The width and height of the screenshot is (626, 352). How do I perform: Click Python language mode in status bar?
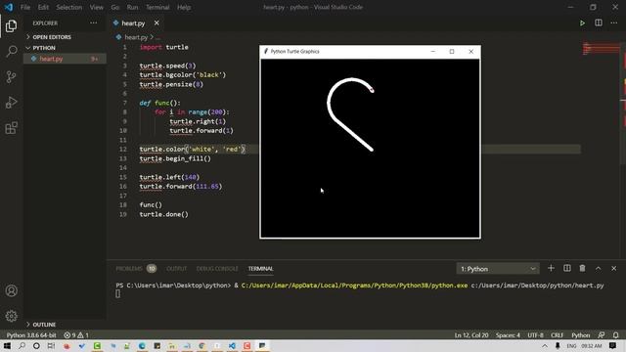pyautogui.click(x=580, y=334)
